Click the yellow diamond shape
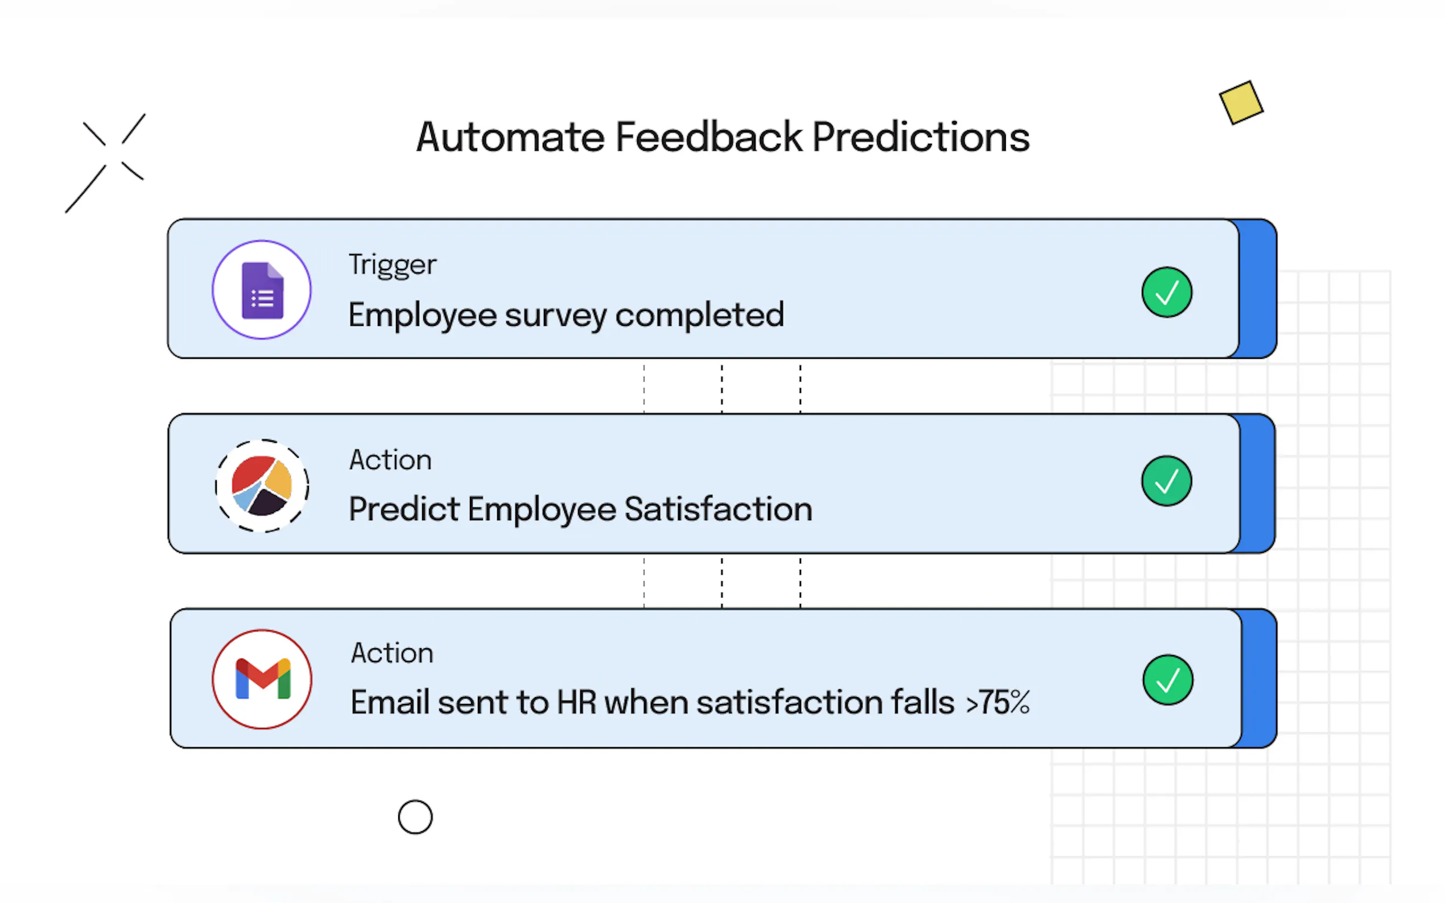 point(1241,103)
